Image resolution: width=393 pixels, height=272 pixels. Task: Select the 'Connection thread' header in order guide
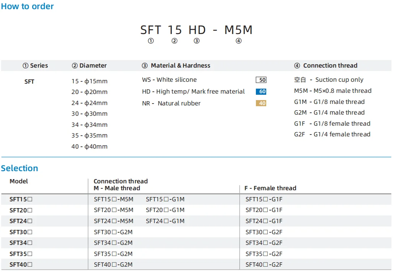pos(326,66)
